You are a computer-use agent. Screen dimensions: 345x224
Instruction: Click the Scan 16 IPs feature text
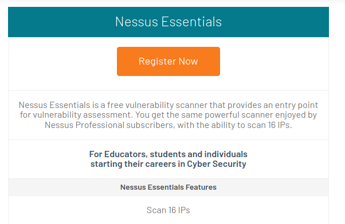[x=168, y=210]
